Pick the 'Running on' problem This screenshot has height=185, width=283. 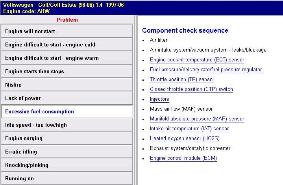click(x=67, y=179)
